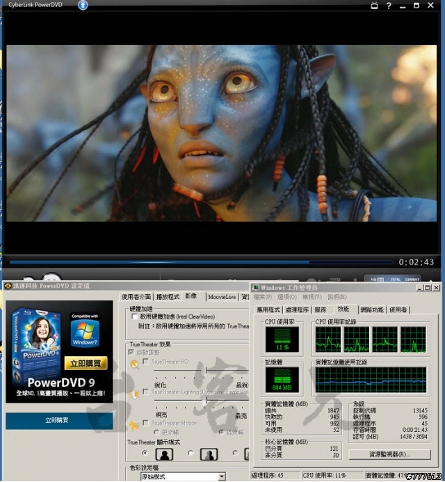The height and width of the screenshot is (482, 445).
Task: Click the TV mode icon in PowerDVD title bar
Action: pyautogui.click(x=374, y=6)
